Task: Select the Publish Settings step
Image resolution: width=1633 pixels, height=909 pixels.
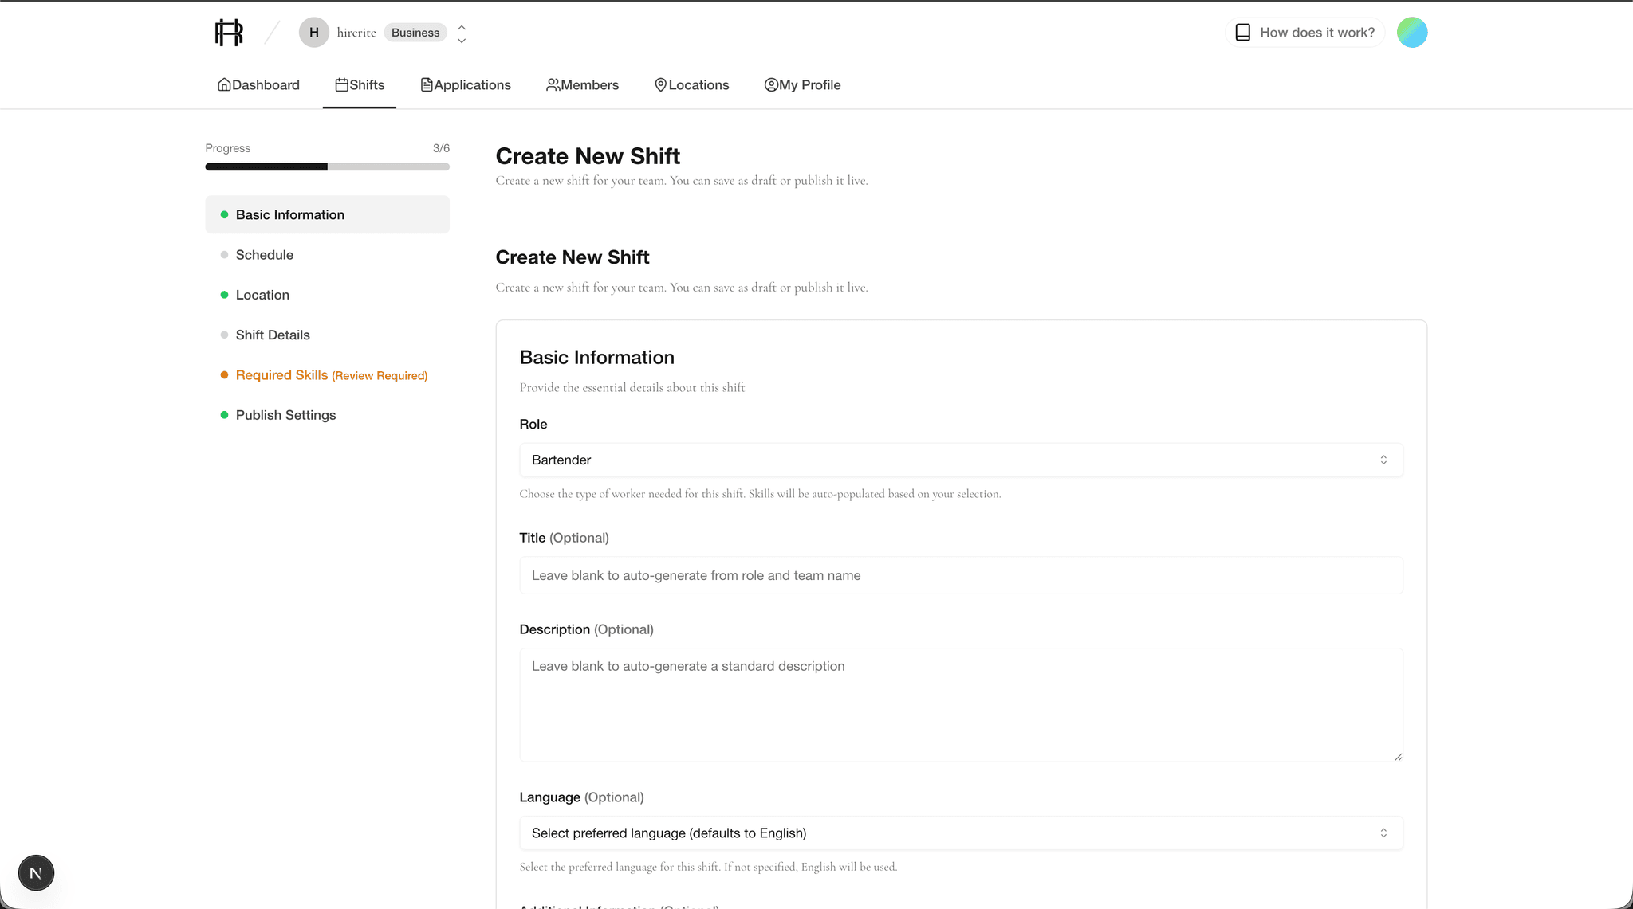Action: tap(285, 415)
